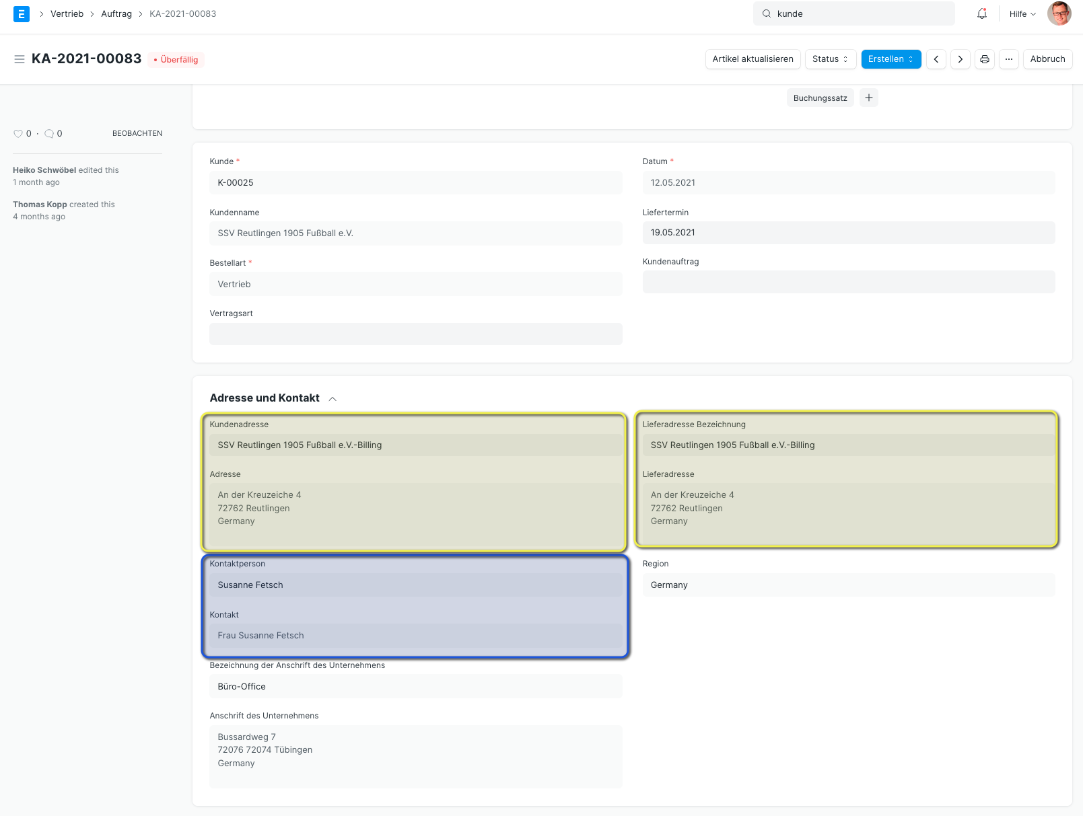Click Artikel aktualisieren button
The width and height of the screenshot is (1083, 816).
pyautogui.click(x=753, y=59)
